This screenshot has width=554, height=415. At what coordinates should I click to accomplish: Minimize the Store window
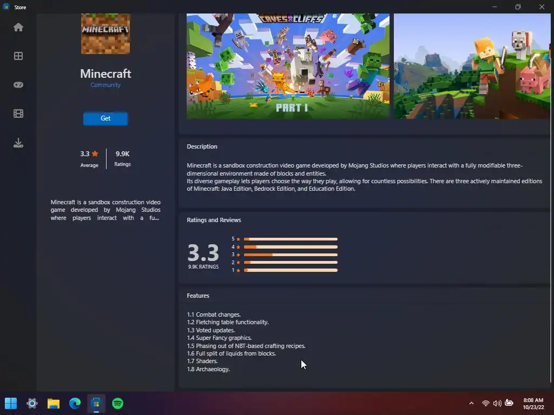494,6
